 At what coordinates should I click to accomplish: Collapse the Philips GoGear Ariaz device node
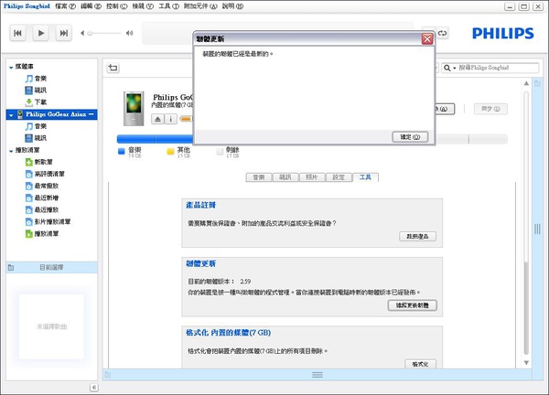pos(11,115)
